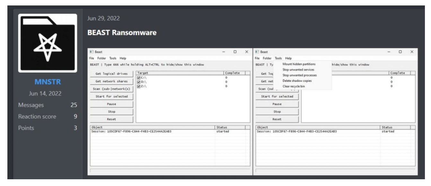Screen dimensions: 431x186
Task: Uncheck the Z:\ drive checkbox
Action: pyautogui.click(x=139, y=86)
